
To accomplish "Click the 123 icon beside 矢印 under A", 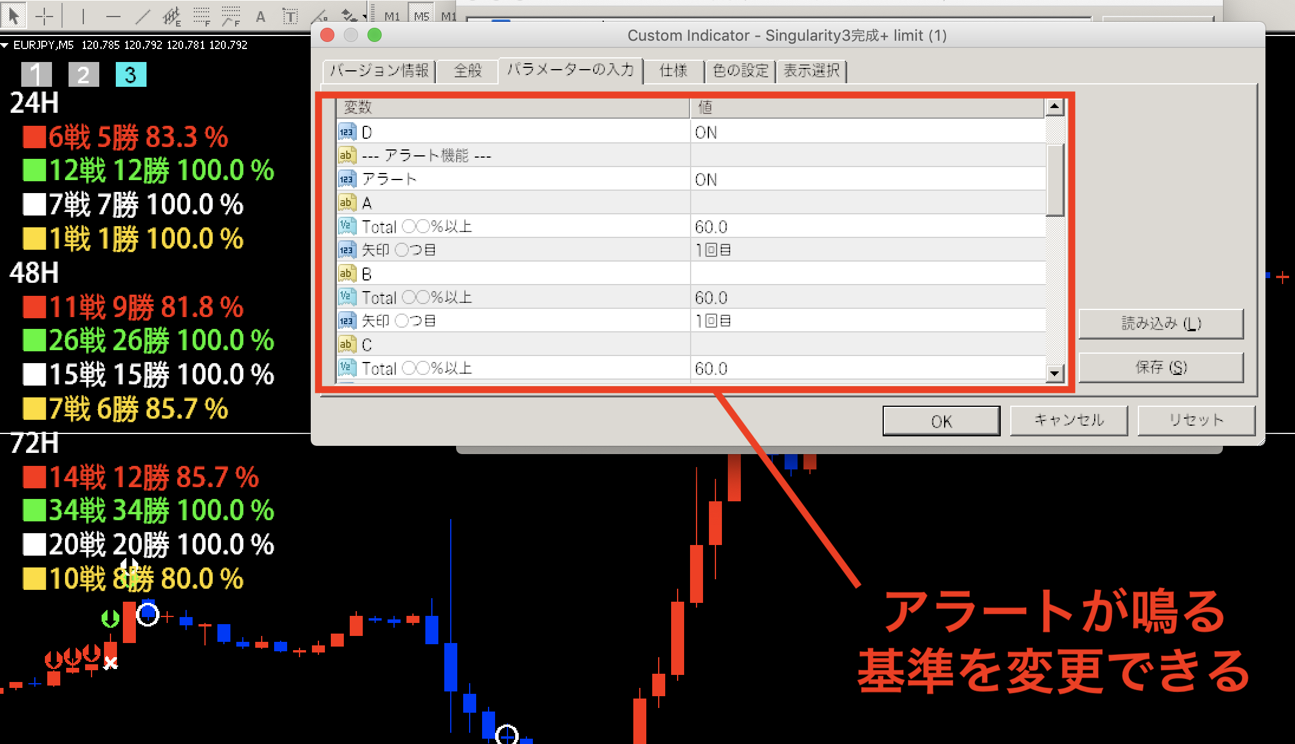I will coord(347,250).
